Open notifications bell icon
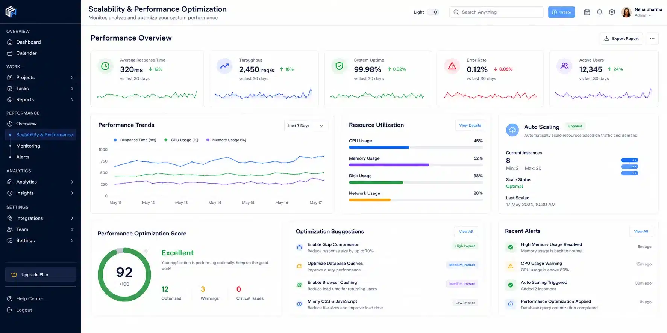 599,12
